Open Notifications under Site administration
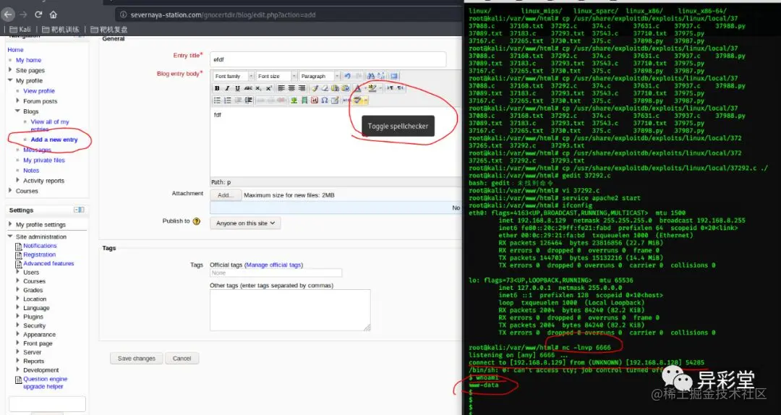This screenshot has height=415, width=781. tap(40, 246)
